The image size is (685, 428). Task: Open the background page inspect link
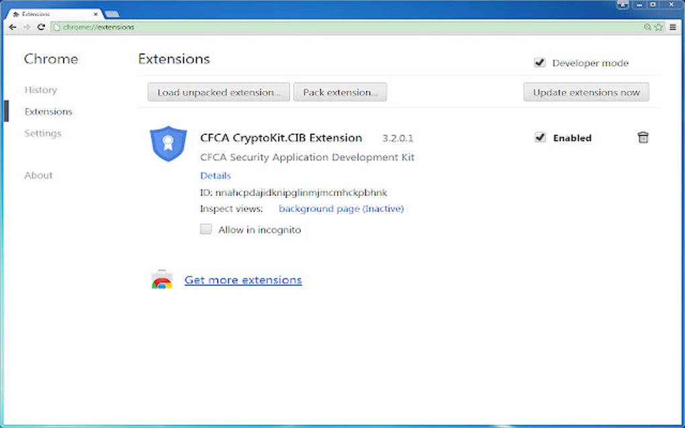(x=341, y=209)
